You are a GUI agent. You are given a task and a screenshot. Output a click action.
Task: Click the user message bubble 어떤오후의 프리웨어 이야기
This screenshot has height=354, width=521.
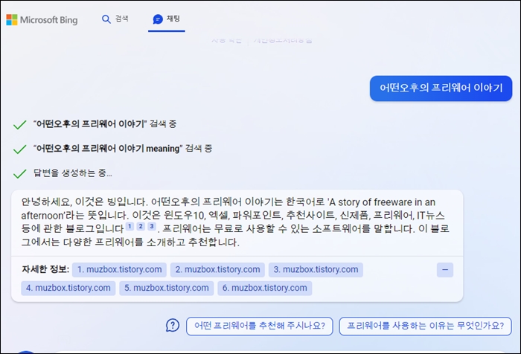point(441,88)
